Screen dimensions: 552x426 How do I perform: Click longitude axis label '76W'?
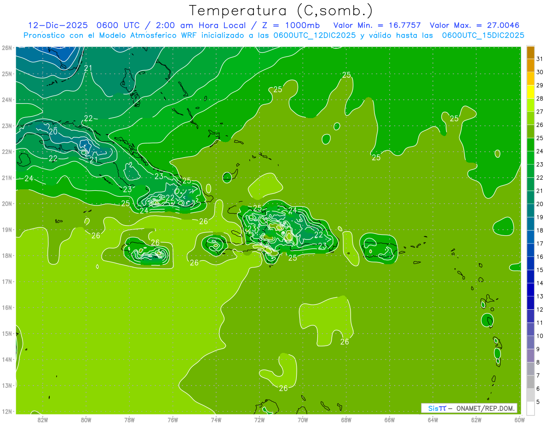tap(172, 420)
